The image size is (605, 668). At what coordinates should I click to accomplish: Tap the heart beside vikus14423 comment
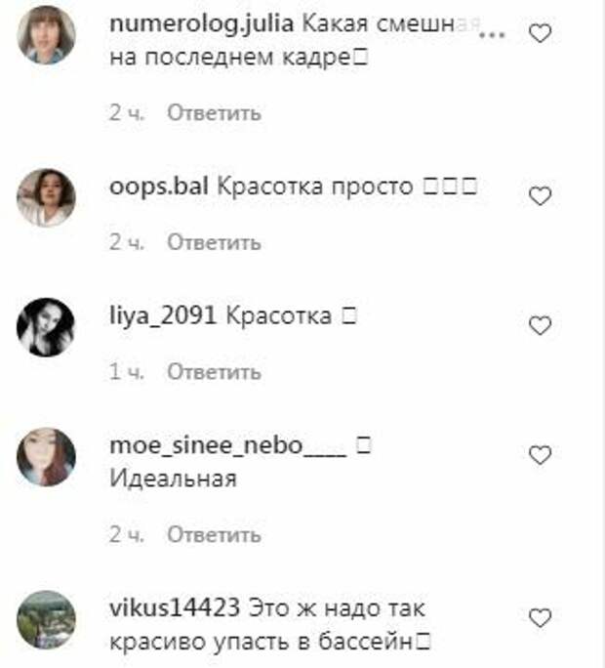[x=541, y=618]
